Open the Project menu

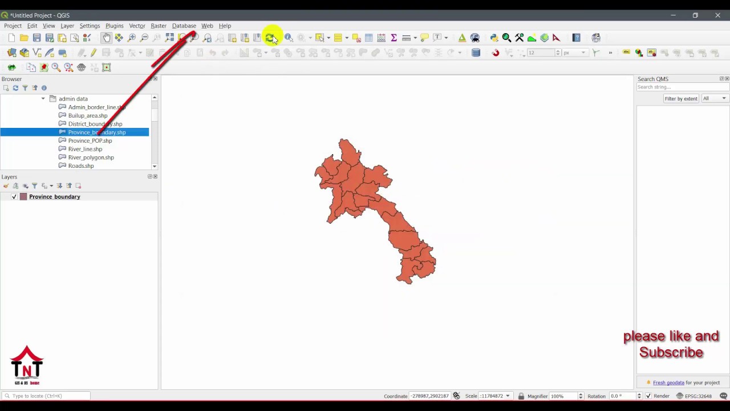click(x=13, y=26)
